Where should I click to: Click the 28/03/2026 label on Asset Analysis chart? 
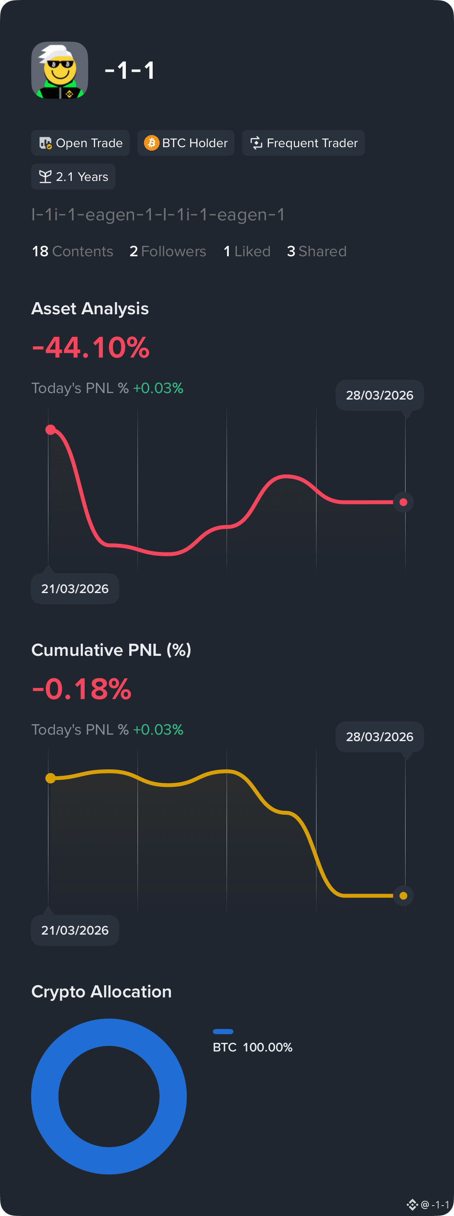click(380, 396)
